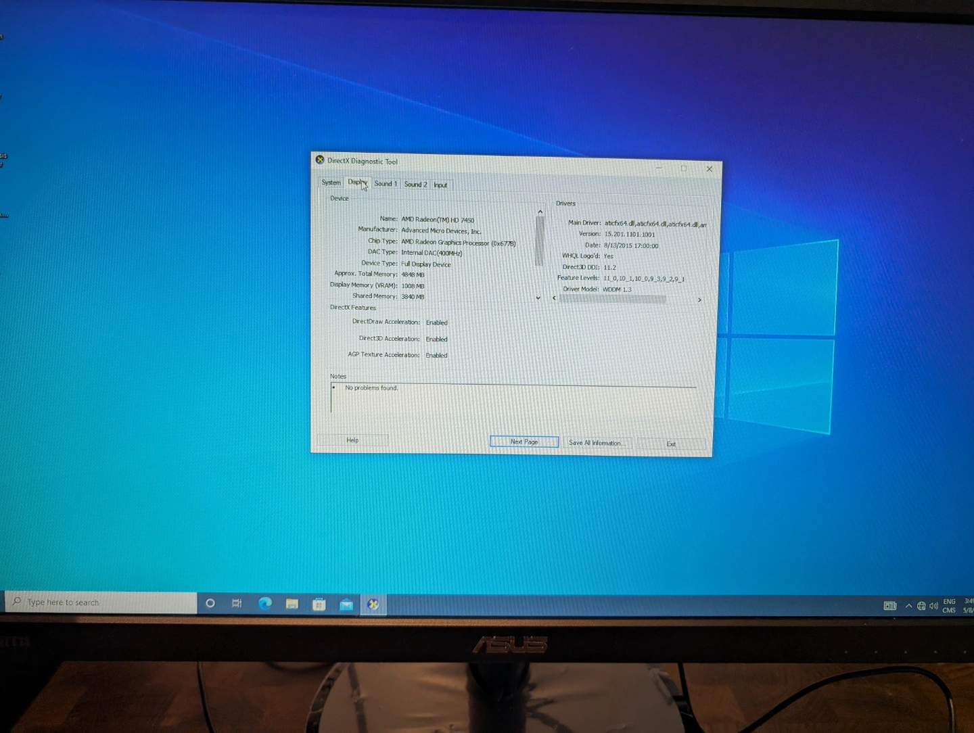974x733 pixels.
Task: Click the '4848 MB' total memory value
Action: [413, 275]
